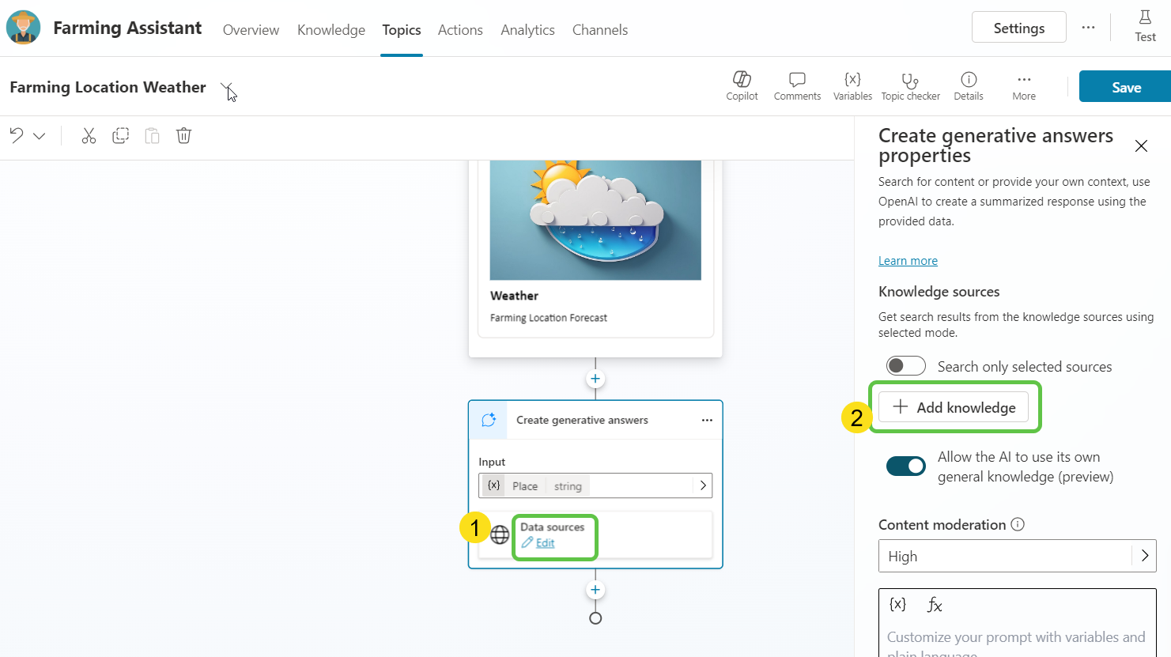Click the cut scissors icon

[x=89, y=136]
